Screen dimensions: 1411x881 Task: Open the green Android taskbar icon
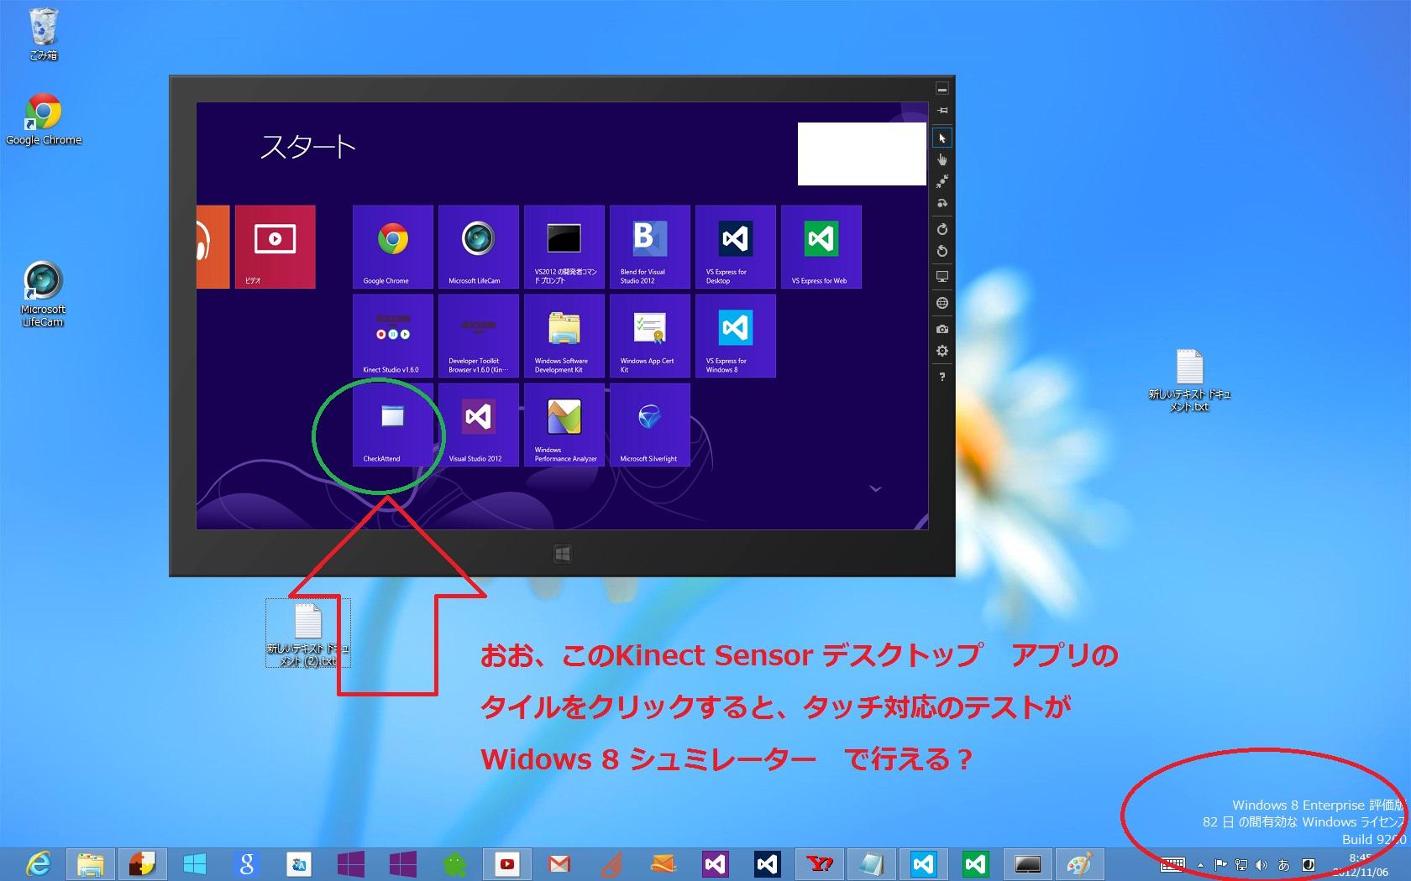[454, 864]
